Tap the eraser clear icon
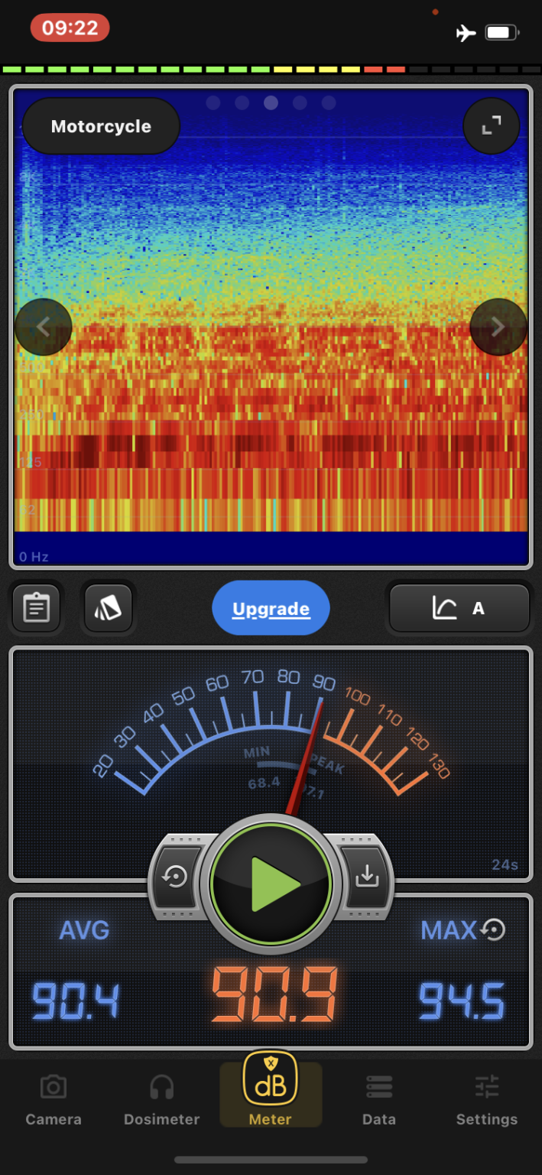Screen dimensions: 542x1175 coord(109,608)
